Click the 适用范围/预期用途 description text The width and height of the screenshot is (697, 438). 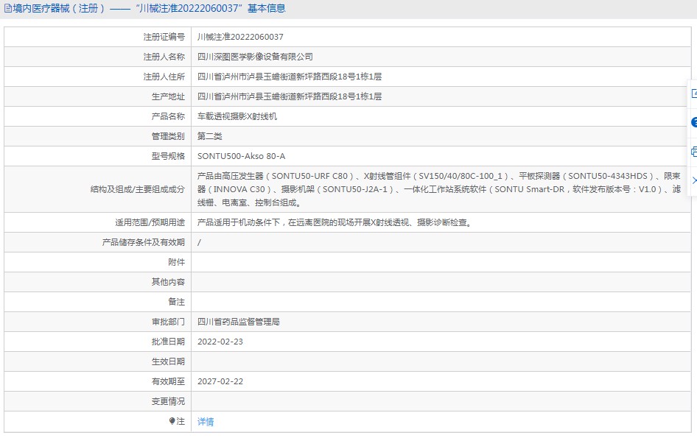click(x=336, y=222)
